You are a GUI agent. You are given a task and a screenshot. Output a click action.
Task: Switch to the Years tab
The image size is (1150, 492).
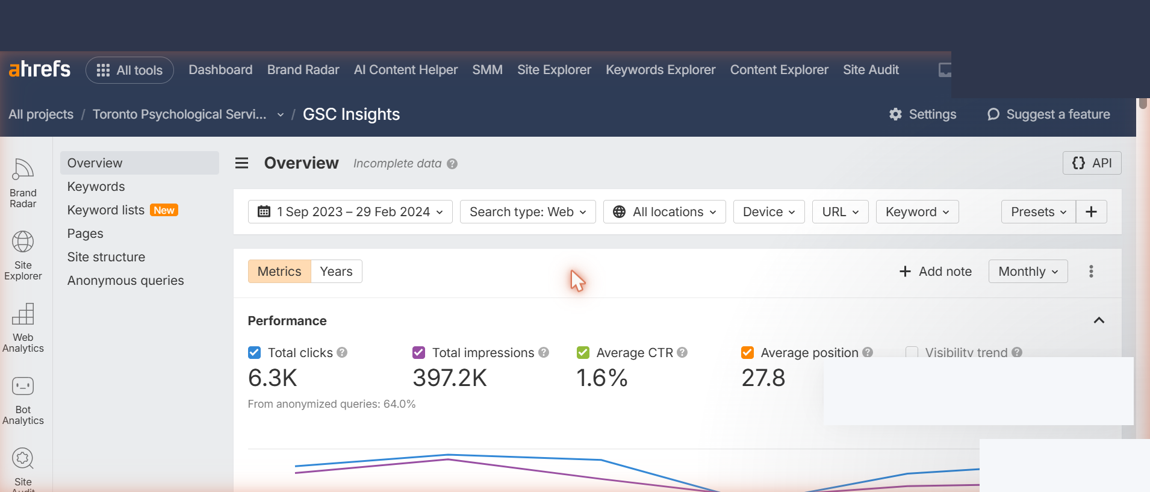click(337, 272)
